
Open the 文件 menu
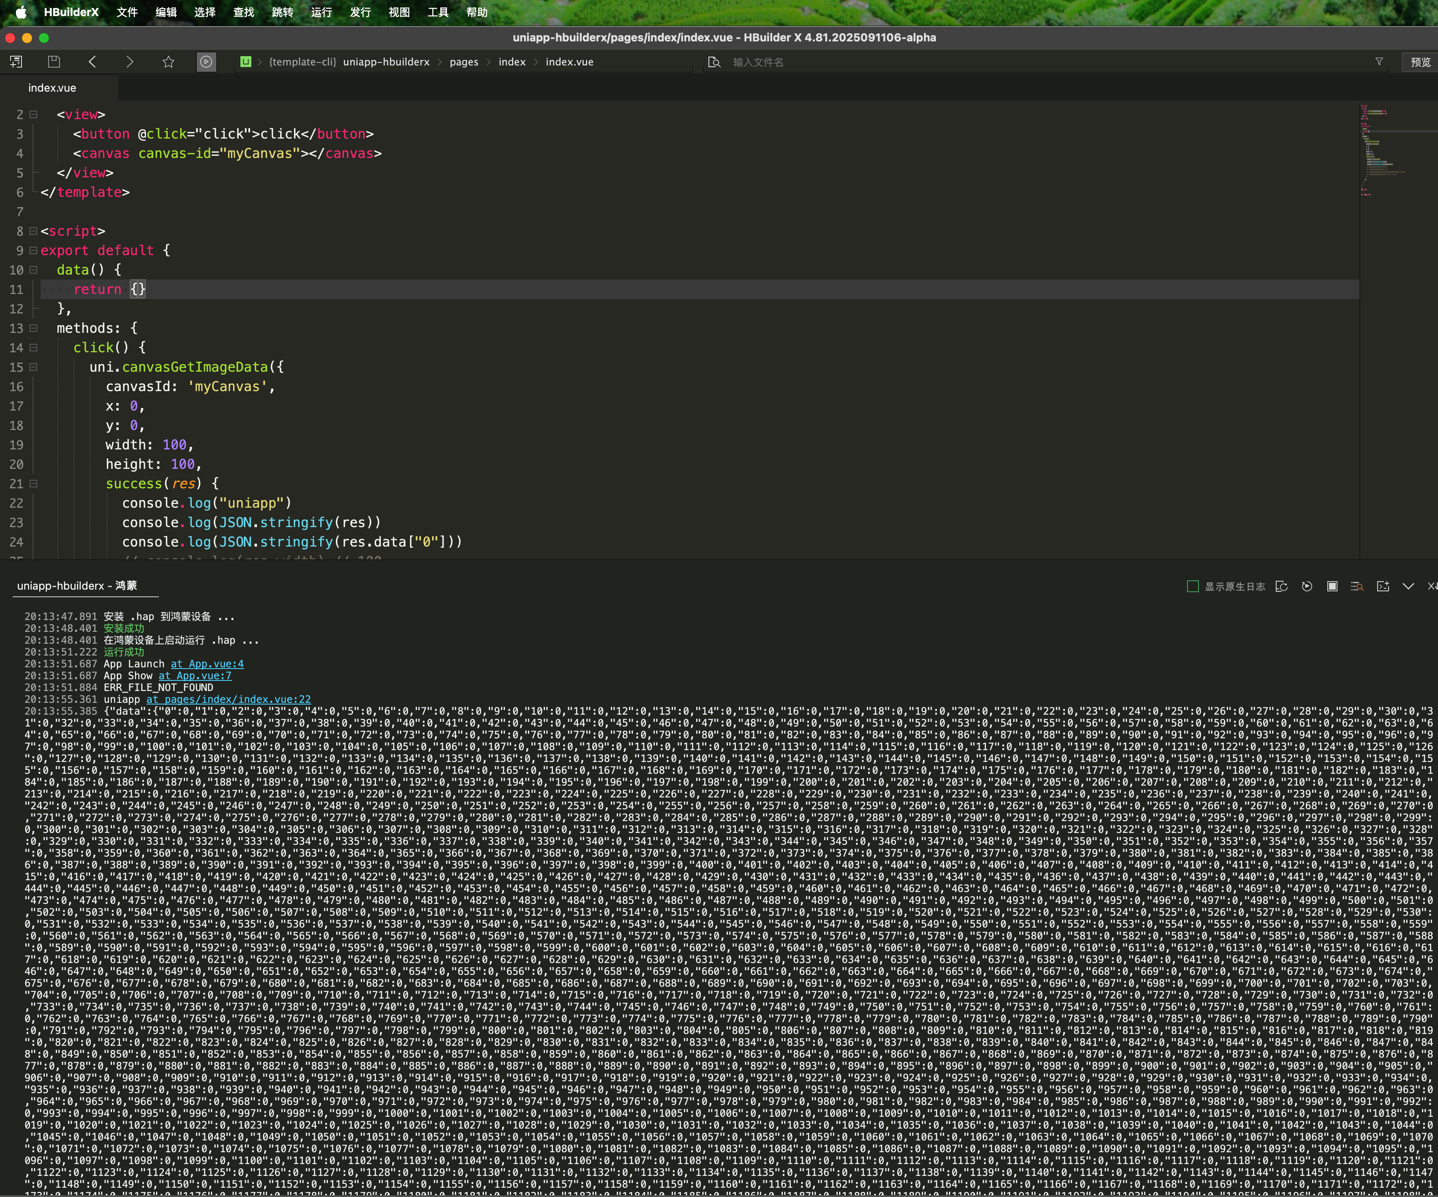127,12
